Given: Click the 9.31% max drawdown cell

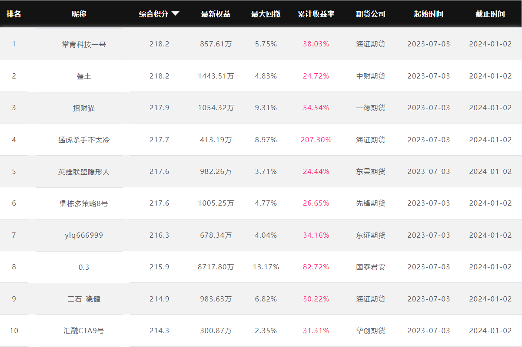Looking at the screenshot, I should 266,108.
